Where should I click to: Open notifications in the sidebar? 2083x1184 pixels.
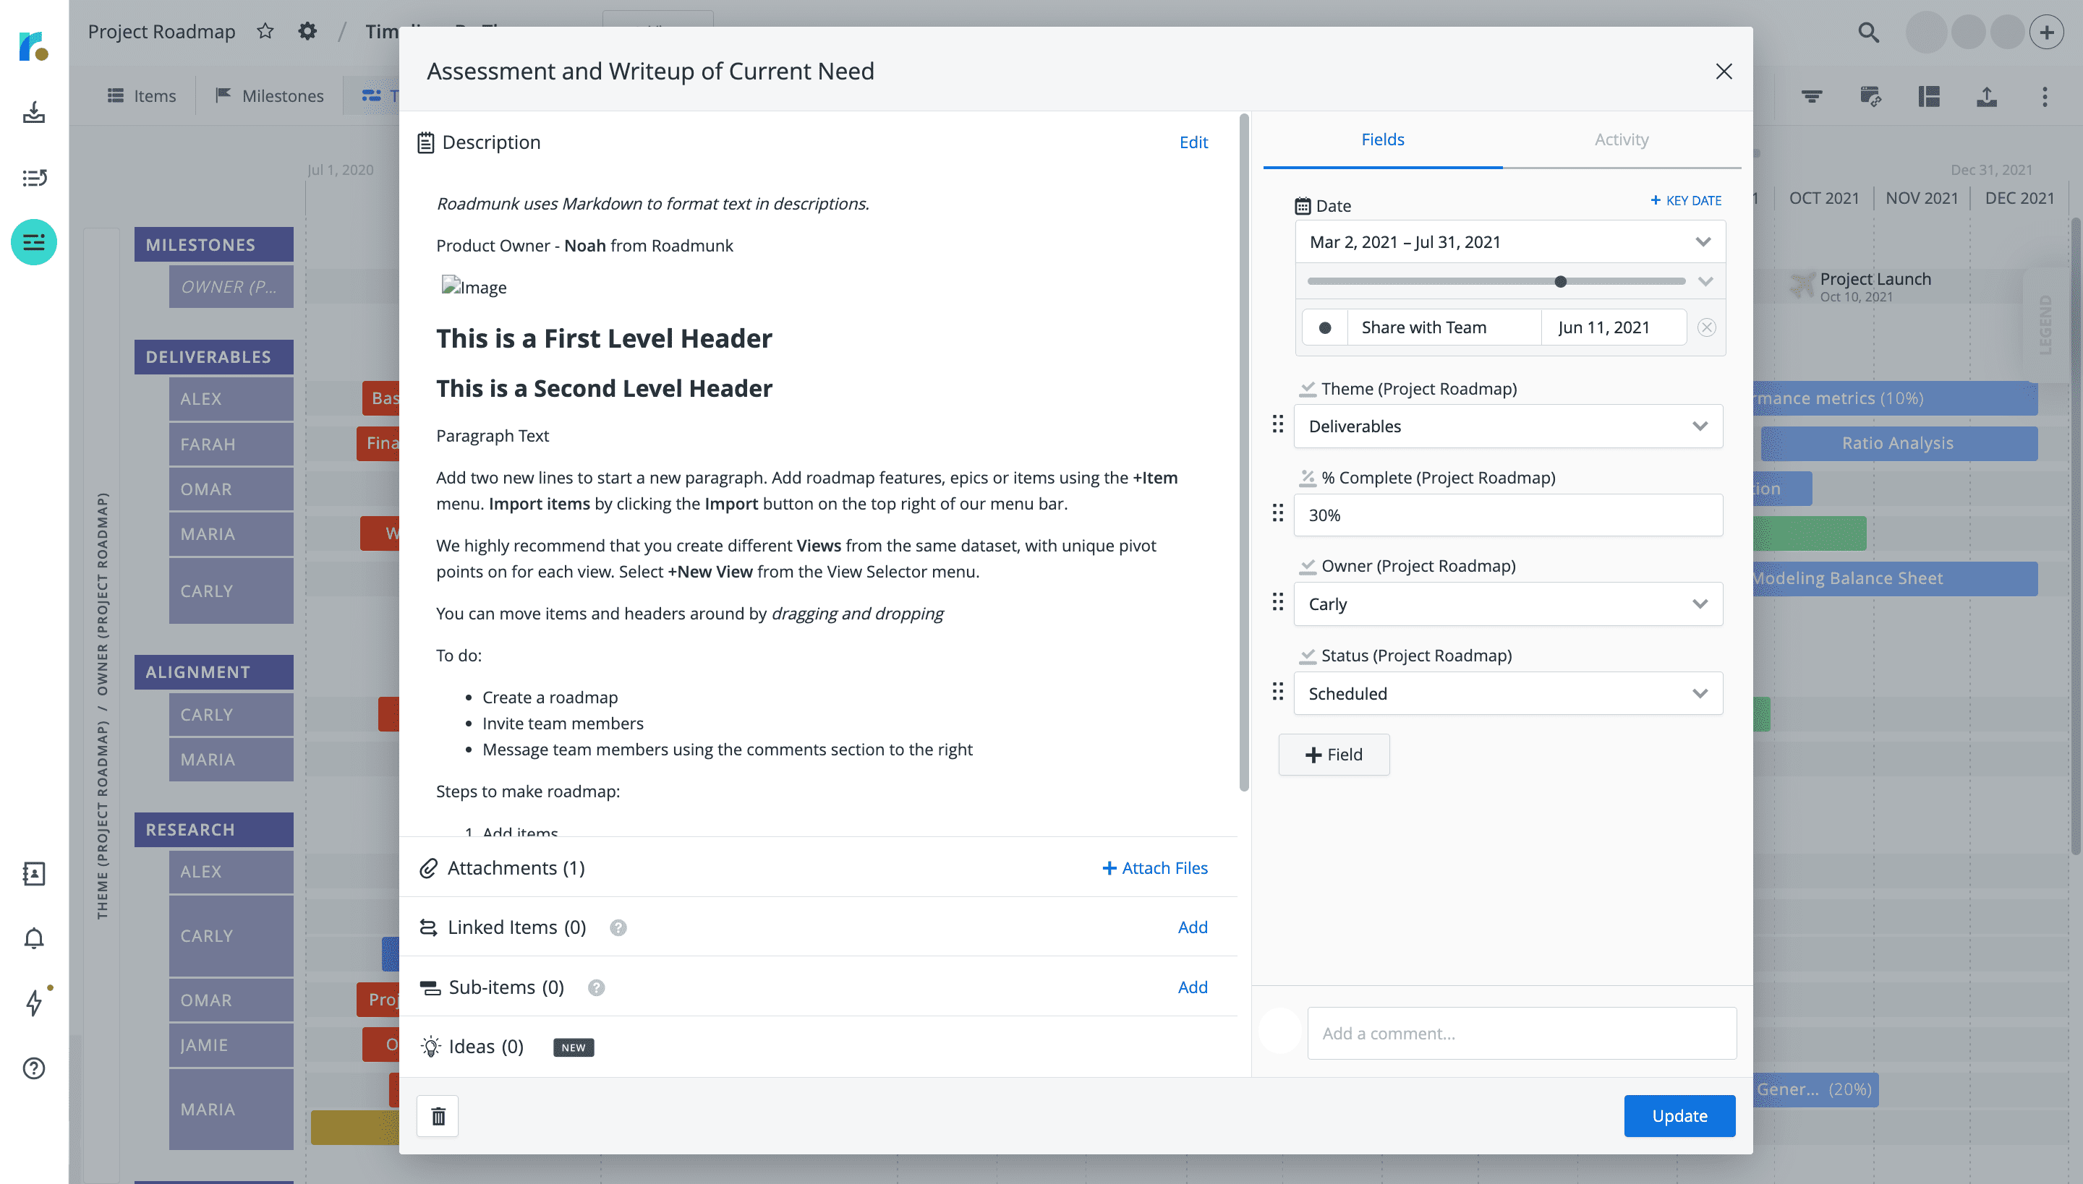[x=33, y=939]
